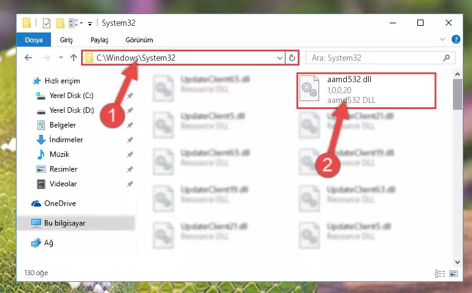Click the search magnifier icon
Screen dimensions: 472x293
point(446,58)
